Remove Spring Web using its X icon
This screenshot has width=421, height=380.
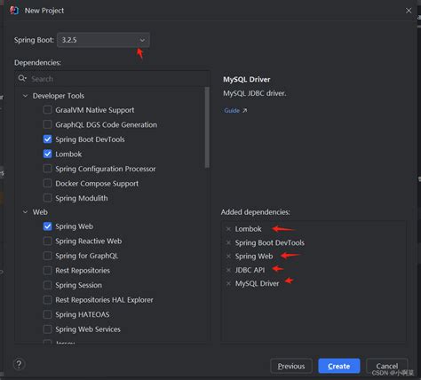click(x=228, y=257)
